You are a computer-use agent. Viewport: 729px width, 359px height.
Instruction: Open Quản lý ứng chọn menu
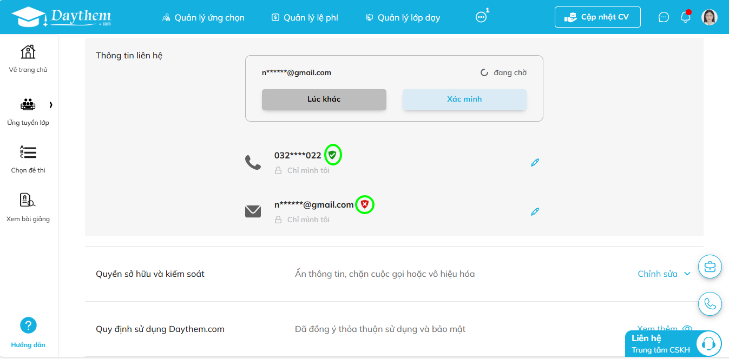(x=203, y=17)
